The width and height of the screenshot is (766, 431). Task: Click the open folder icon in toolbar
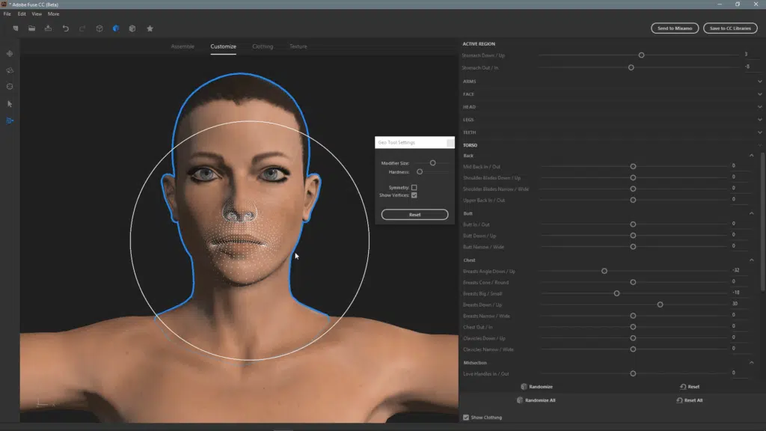point(31,28)
